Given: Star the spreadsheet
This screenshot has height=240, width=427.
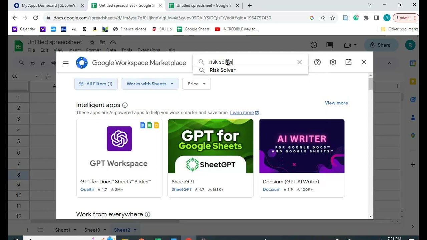Looking at the screenshot, I should tap(92, 42).
